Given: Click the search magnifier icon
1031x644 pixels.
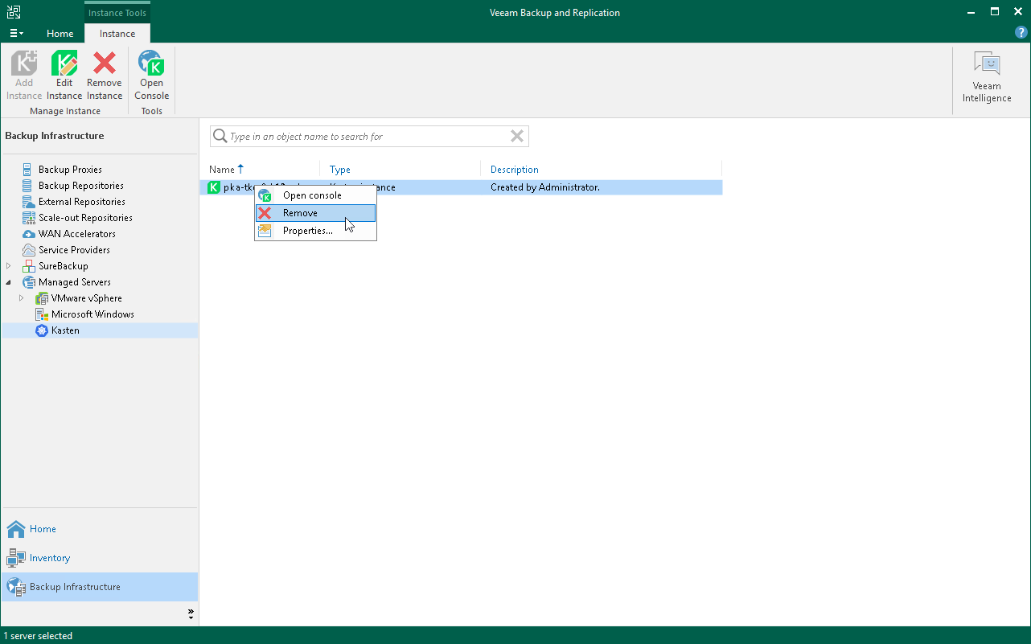Looking at the screenshot, I should click(x=219, y=136).
